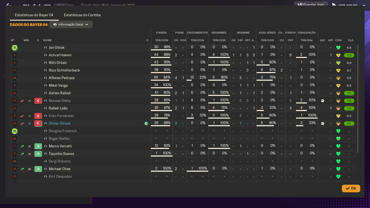
Task: Open Achraf Hakimi player profile
Action: pos(60,55)
